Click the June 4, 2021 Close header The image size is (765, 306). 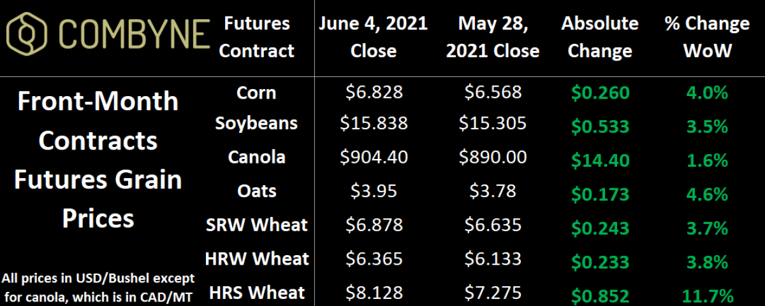coord(374,37)
